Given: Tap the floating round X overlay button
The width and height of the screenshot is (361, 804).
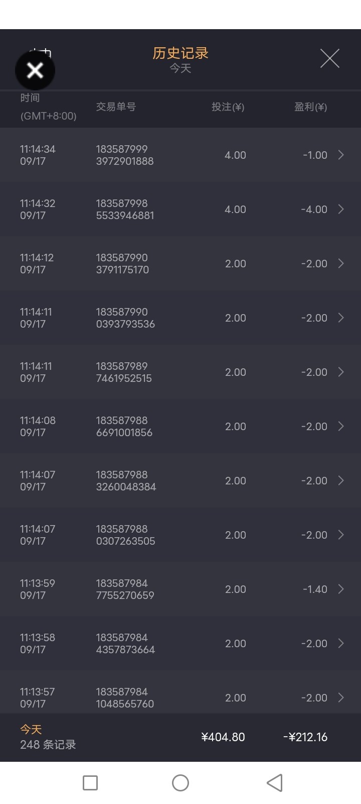Looking at the screenshot, I should (35, 70).
